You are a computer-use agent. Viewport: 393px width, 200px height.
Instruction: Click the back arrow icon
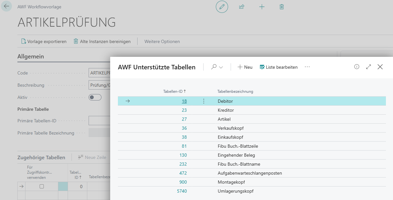6,6
